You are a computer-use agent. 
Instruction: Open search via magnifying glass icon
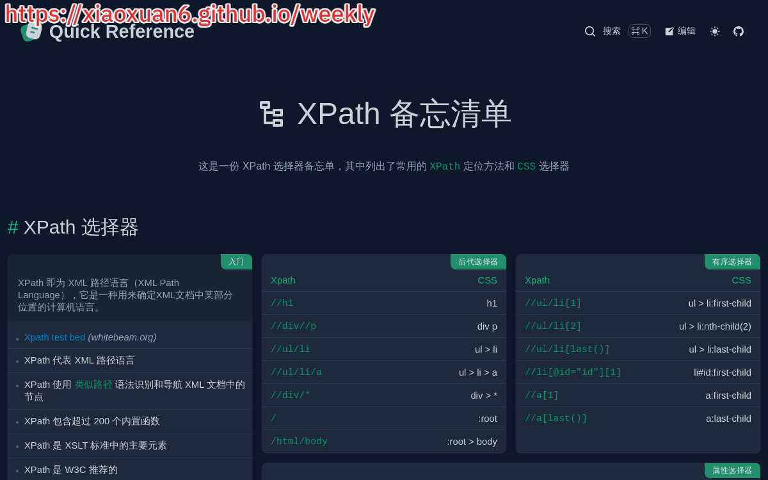point(590,31)
